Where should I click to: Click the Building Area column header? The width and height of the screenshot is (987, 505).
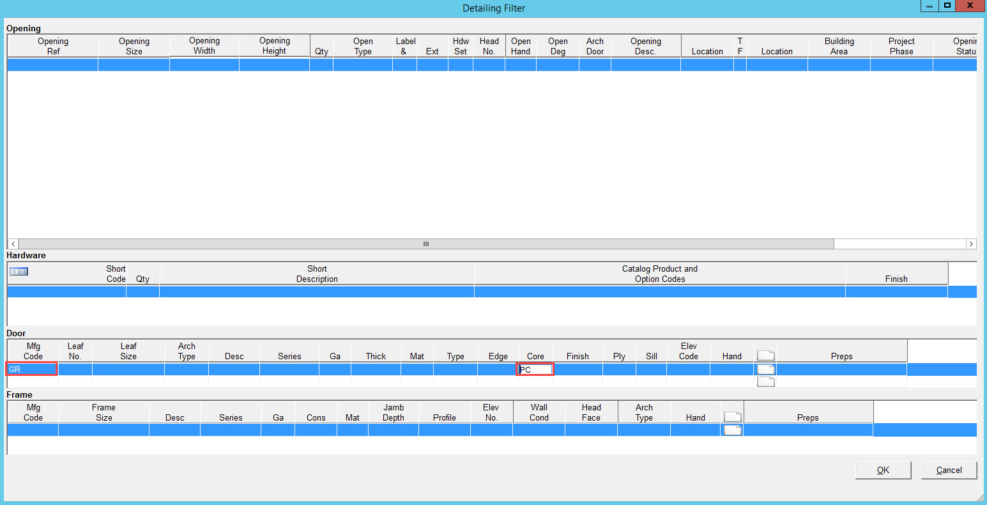click(839, 46)
